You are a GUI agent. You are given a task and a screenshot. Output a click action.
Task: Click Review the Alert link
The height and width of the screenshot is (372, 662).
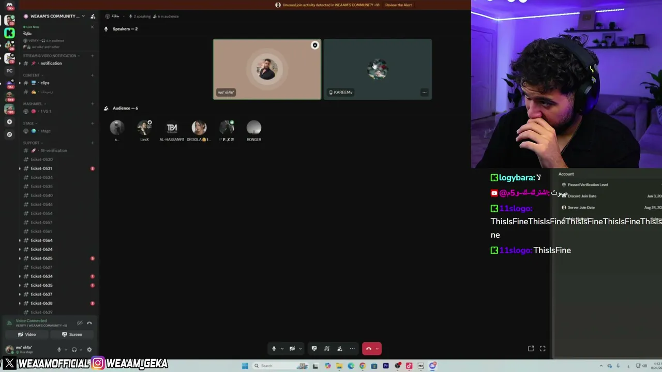tap(399, 5)
